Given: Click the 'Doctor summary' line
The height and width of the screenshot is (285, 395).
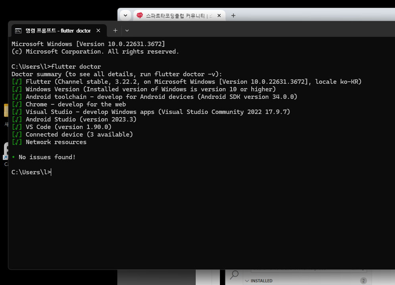Looking at the screenshot, I should pyautogui.click(x=117, y=74).
